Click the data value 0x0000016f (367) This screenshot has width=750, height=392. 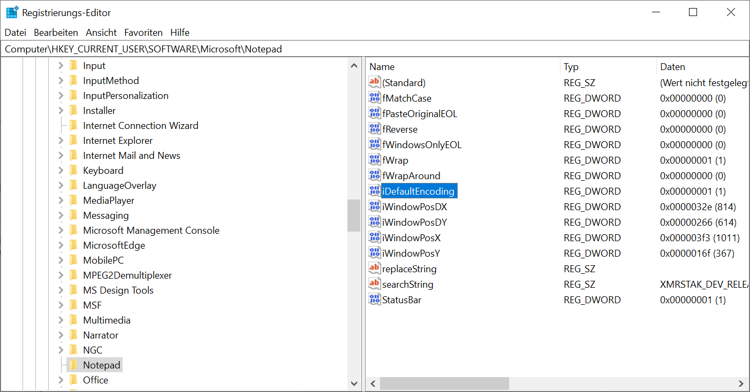point(697,253)
